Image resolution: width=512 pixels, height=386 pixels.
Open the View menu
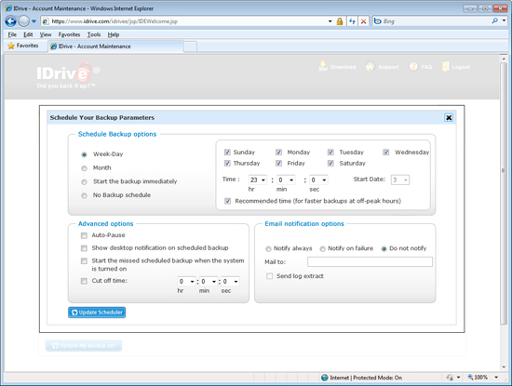tap(46, 34)
